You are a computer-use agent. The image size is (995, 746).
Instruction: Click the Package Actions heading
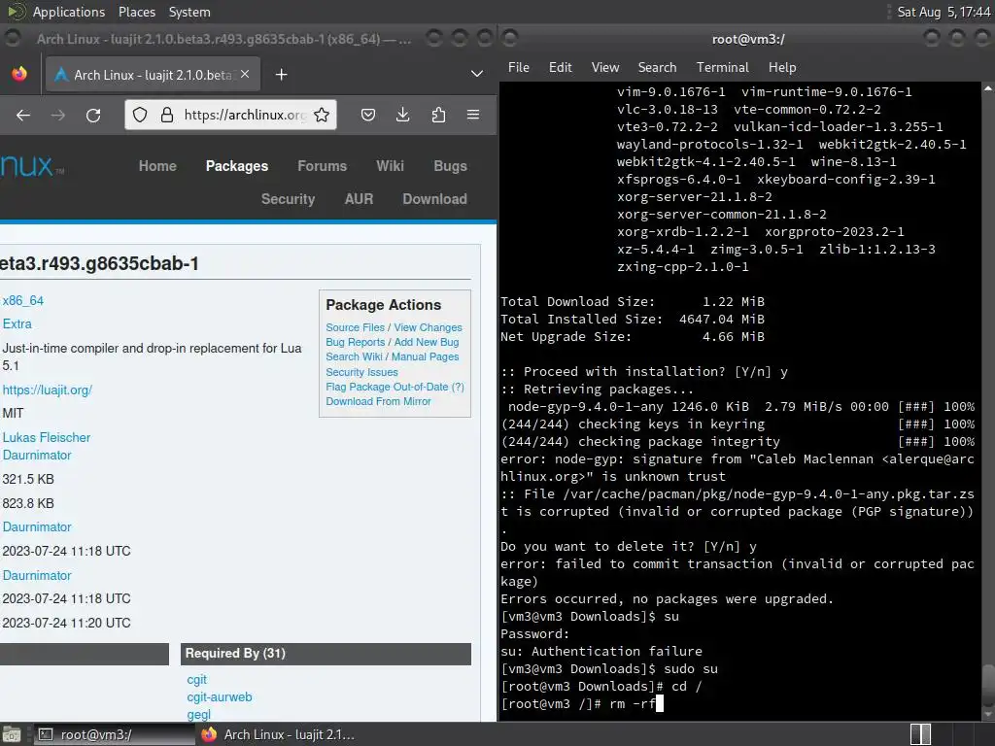(383, 305)
